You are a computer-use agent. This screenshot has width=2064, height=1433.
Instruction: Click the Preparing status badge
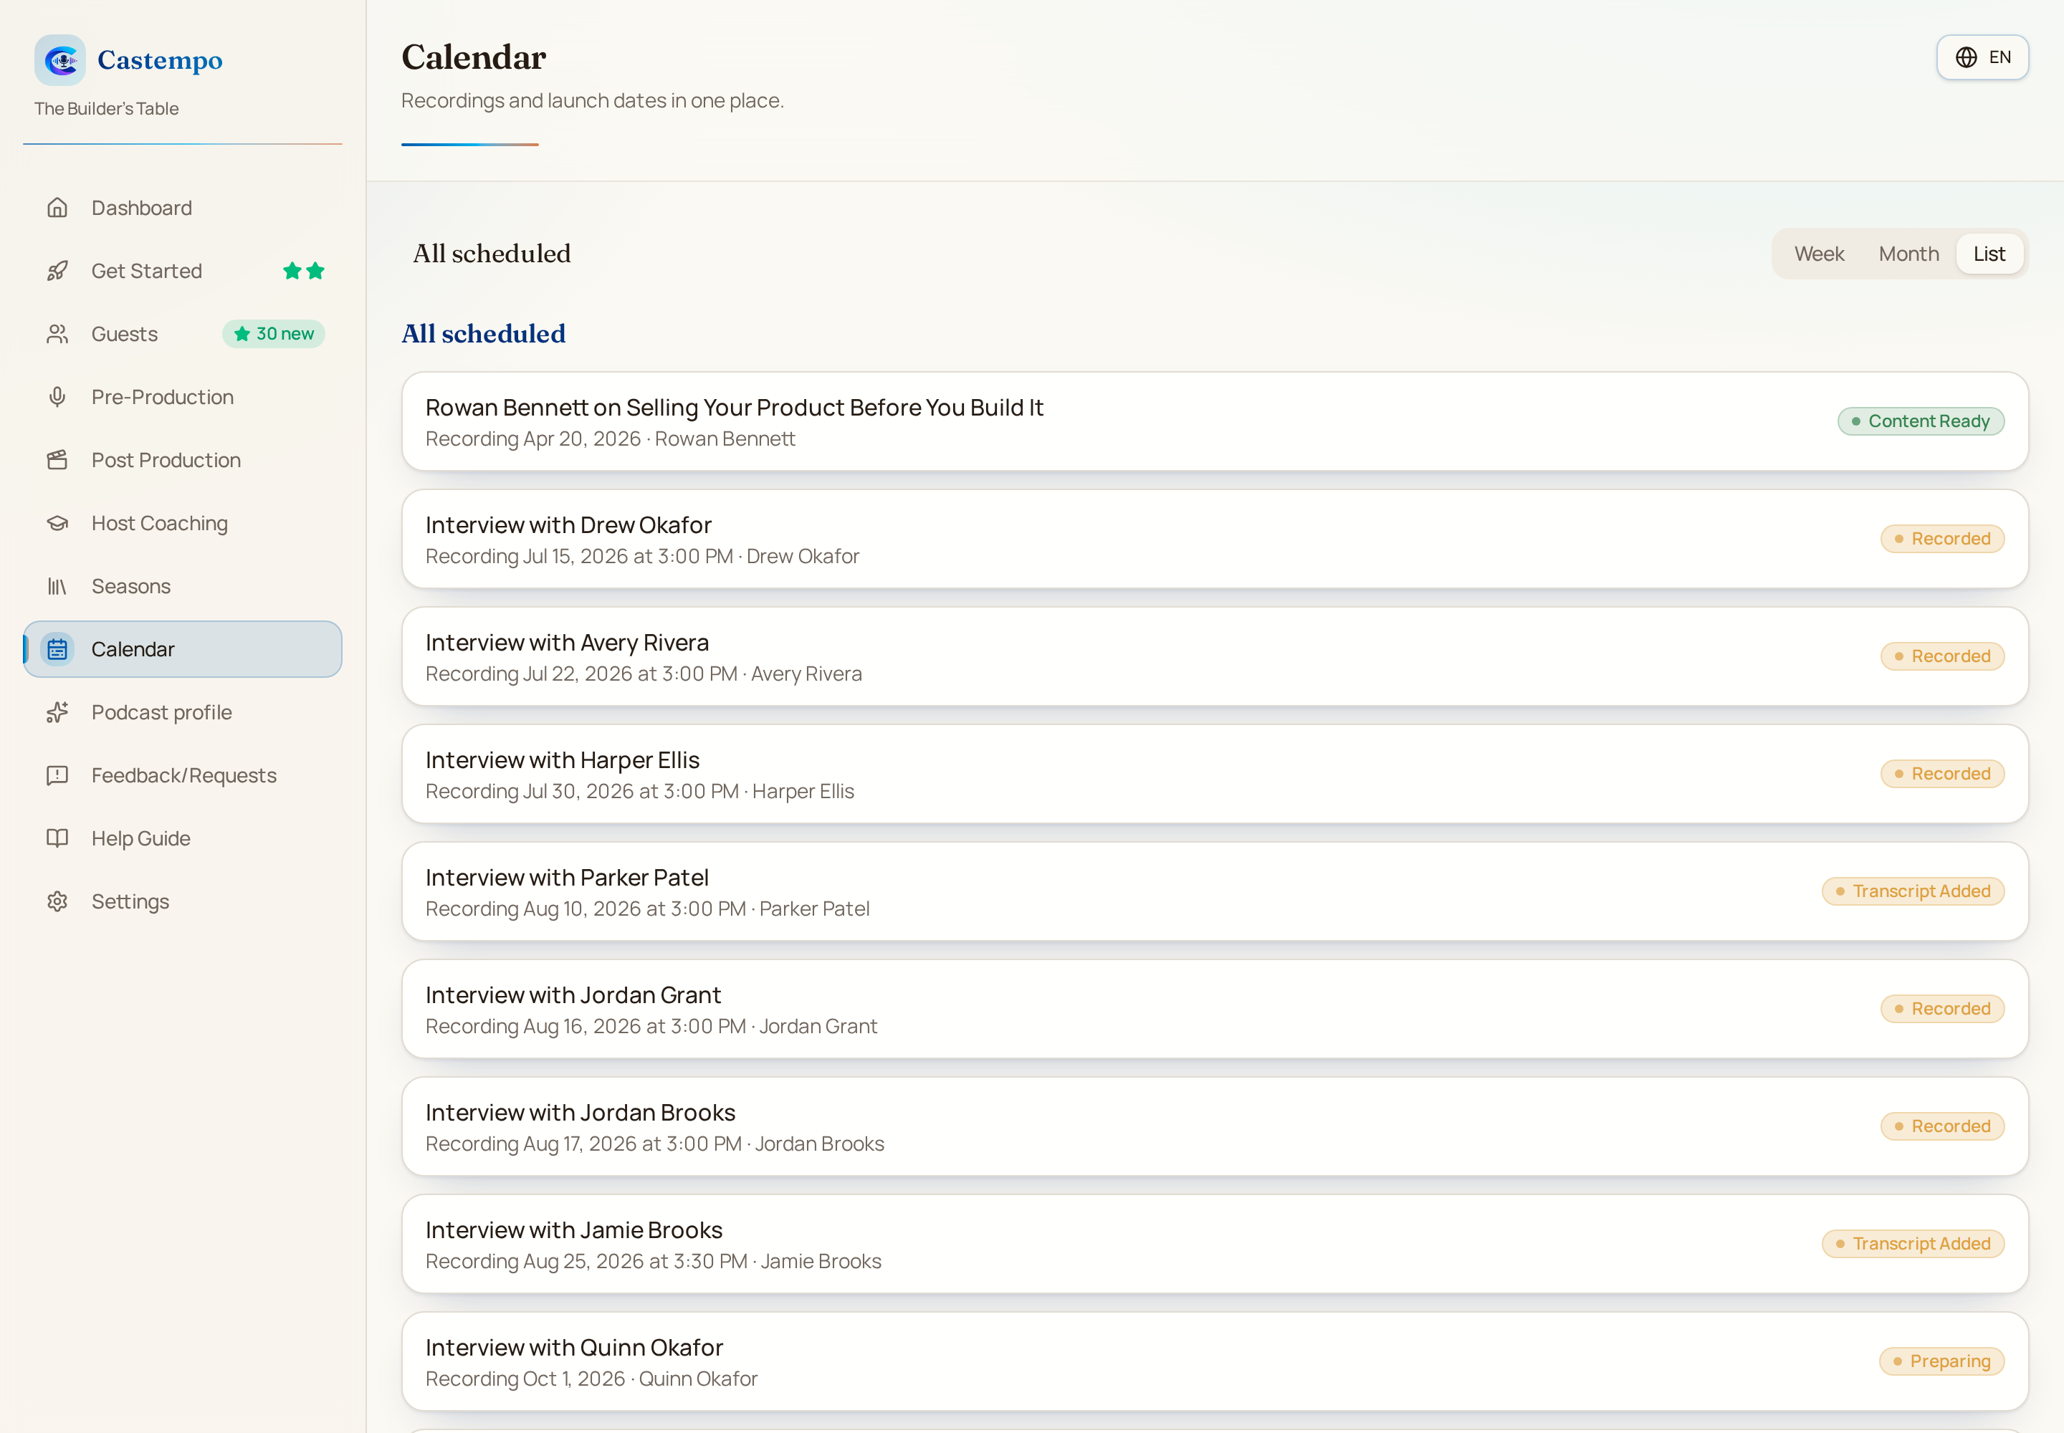click(1941, 1361)
